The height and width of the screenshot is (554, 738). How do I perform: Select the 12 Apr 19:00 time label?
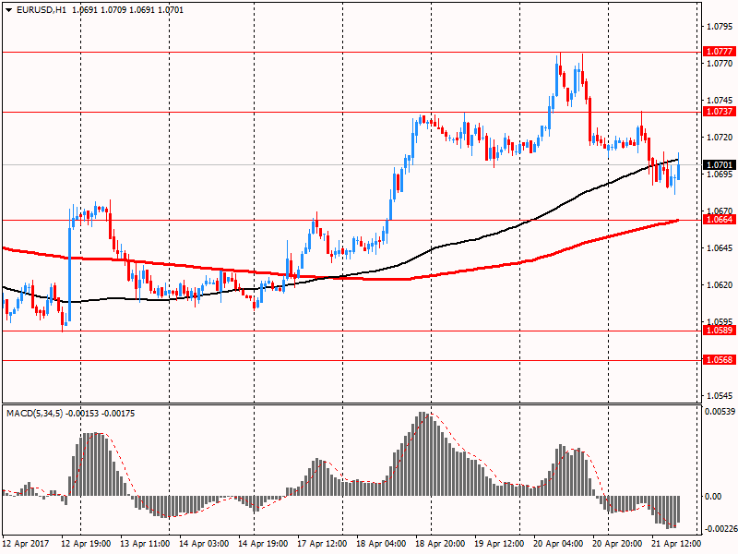[86, 543]
